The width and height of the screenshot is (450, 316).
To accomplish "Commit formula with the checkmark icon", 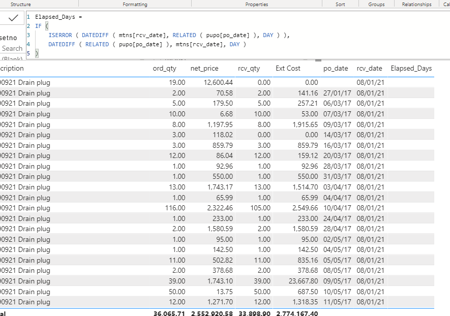I will [13, 18].
